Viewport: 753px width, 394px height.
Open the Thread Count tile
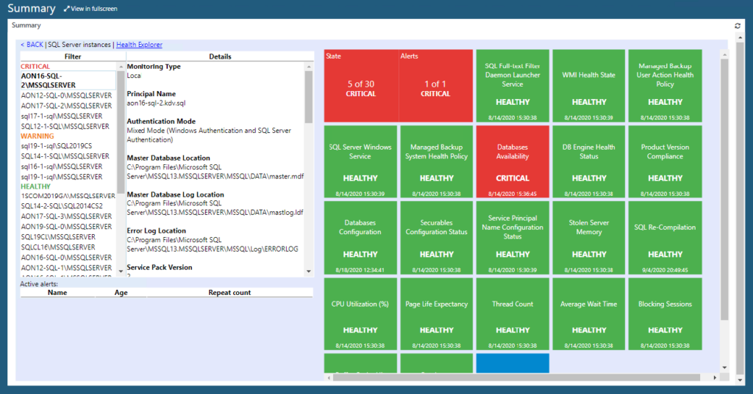coord(513,314)
